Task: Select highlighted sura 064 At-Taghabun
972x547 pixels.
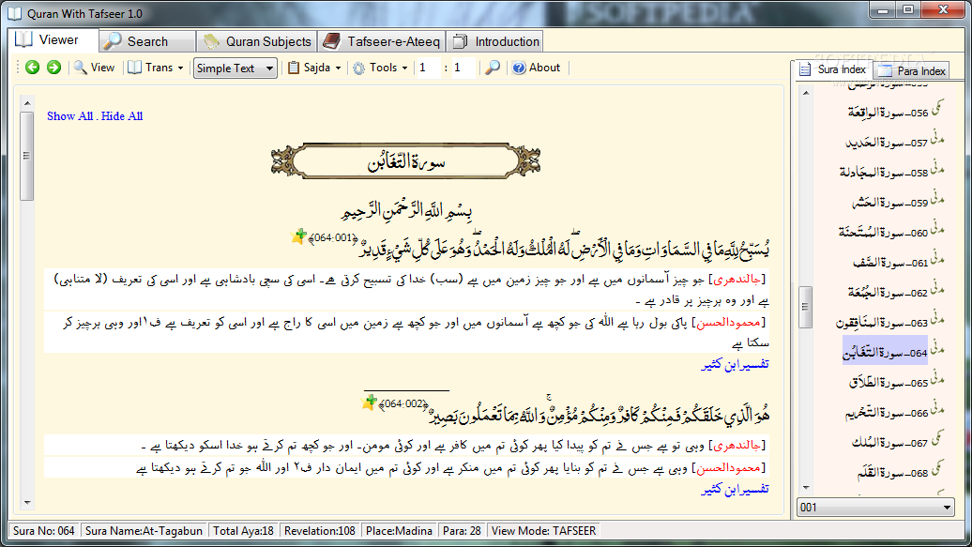Action: (885, 351)
